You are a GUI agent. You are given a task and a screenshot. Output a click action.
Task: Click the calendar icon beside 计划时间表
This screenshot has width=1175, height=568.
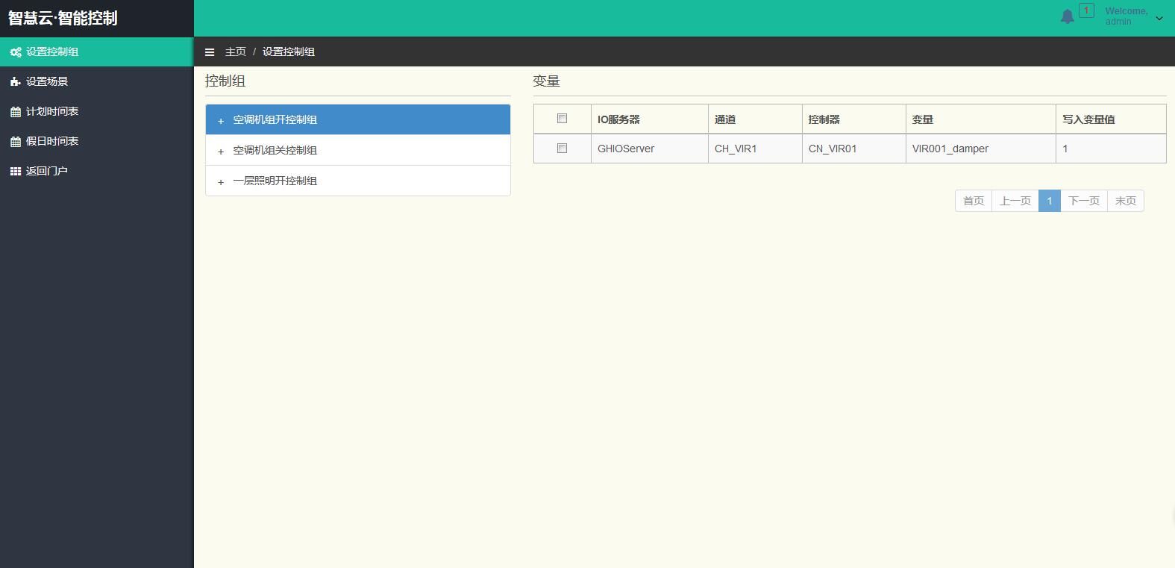(15, 112)
